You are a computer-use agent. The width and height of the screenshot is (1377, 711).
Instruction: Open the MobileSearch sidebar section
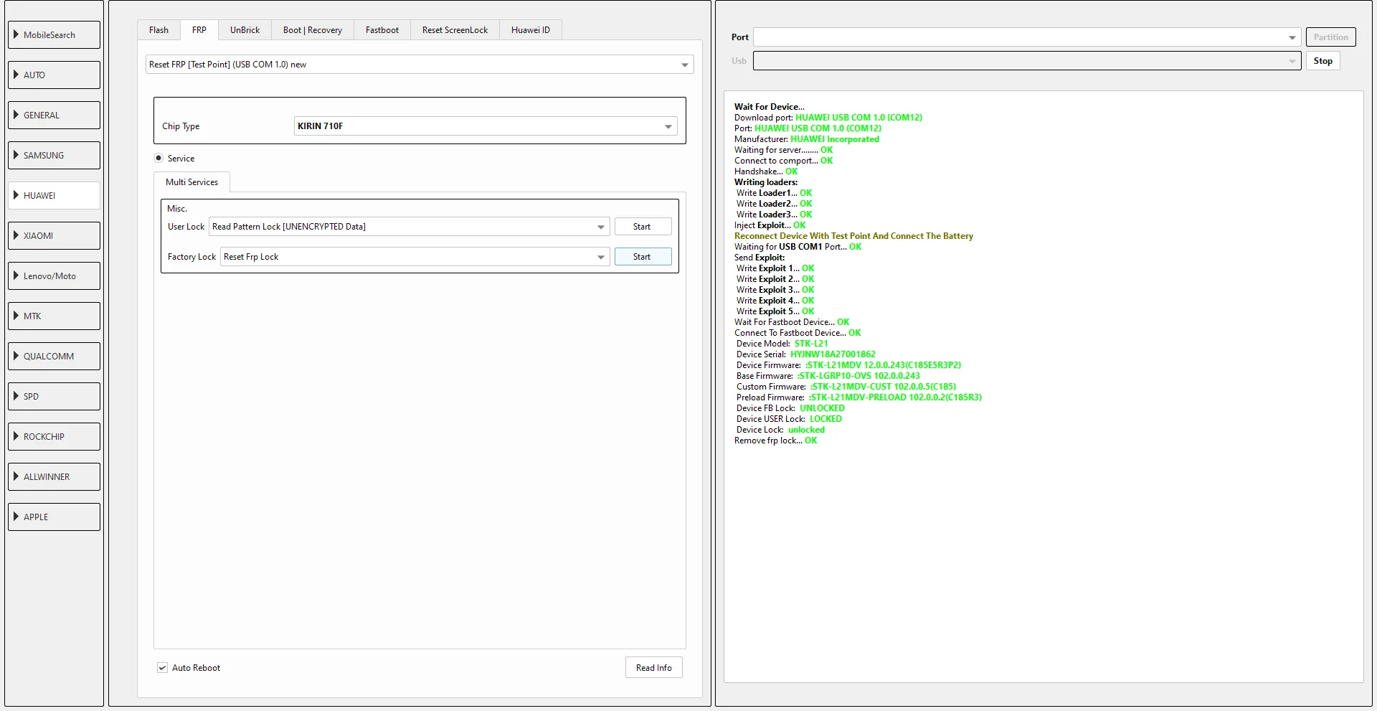54,34
